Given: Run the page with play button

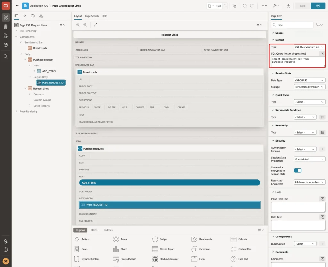Looking at the screenshot, I should pyautogui.click(x=318, y=6).
